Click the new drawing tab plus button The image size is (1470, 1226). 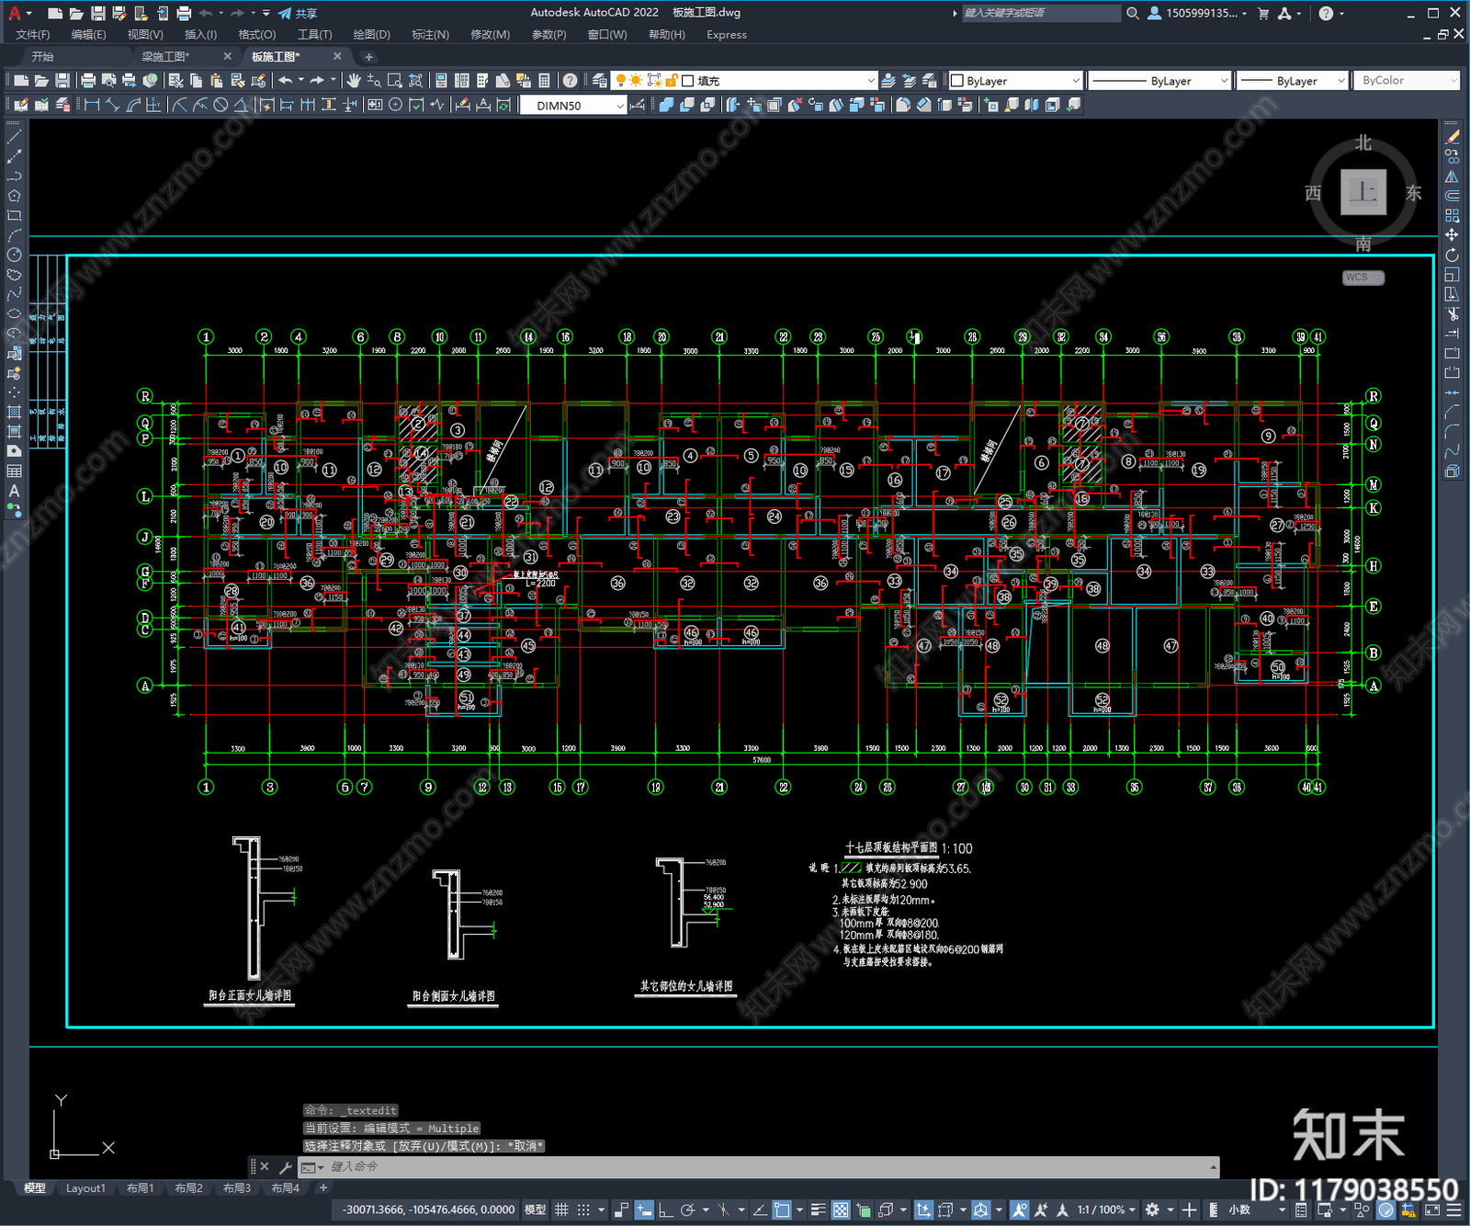[x=368, y=57]
